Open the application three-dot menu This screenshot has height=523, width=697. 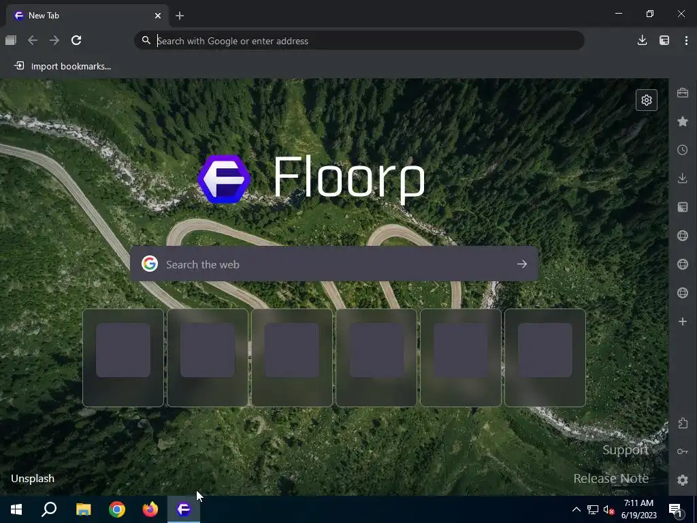(x=686, y=40)
